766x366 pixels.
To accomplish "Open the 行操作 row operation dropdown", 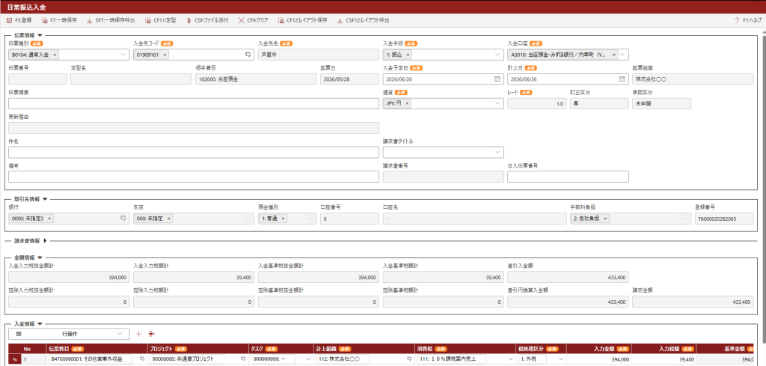I will [x=69, y=334].
